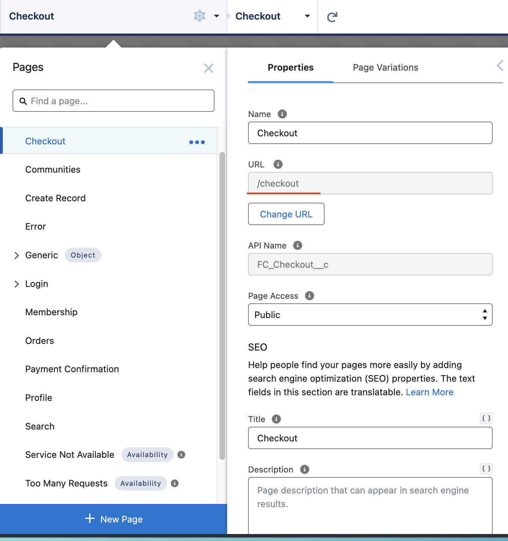Expand the Login page group
Screen dimensions: 508x541
pyautogui.click(x=16, y=284)
